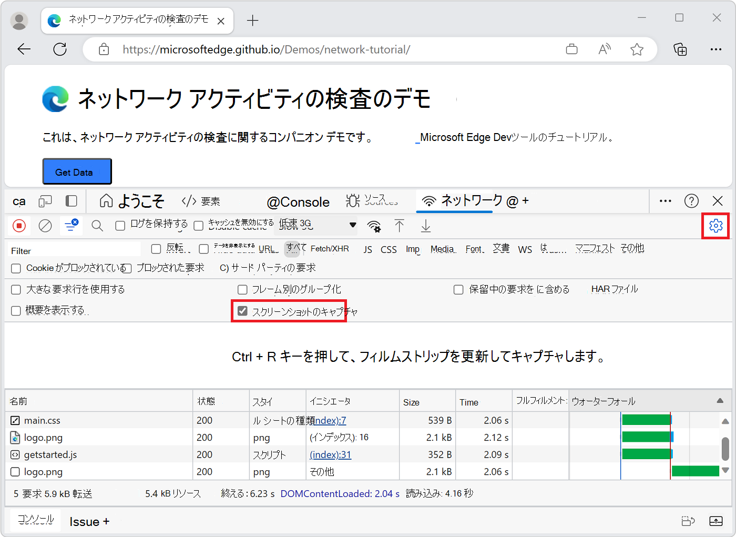
Task: Open the DevTools overflow menu
Action: (665, 201)
